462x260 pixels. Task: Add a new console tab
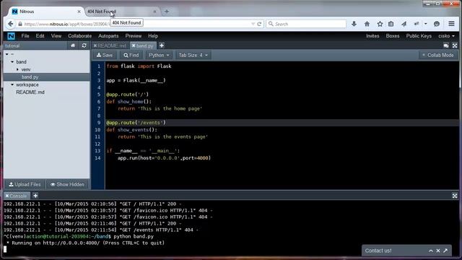[x=35, y=196]
